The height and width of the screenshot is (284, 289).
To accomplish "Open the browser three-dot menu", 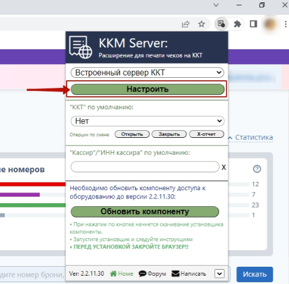I will tap(285, 24).
